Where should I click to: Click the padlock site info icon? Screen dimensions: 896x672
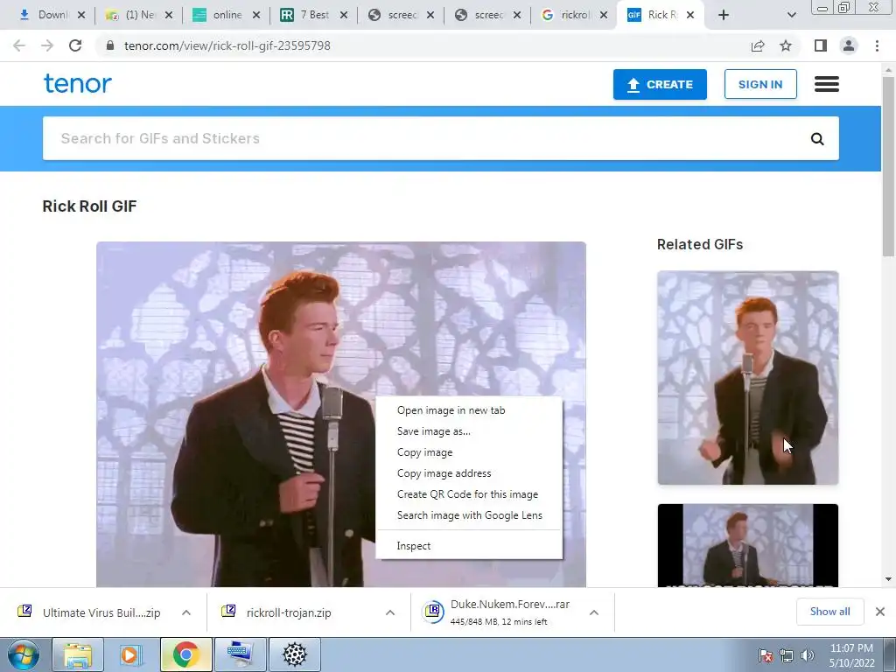tap(110, 45)
